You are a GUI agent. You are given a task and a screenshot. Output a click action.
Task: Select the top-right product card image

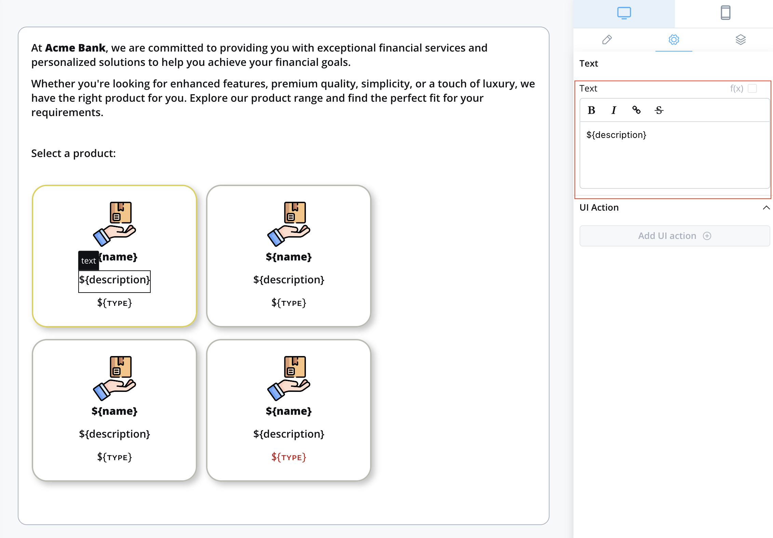click(289, 224)
